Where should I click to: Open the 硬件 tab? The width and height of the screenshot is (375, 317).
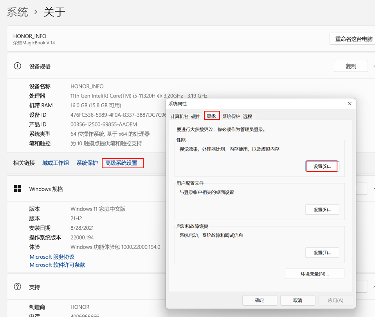click(196, 116)
